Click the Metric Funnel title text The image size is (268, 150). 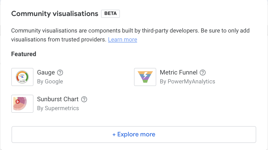click(178, 73)
